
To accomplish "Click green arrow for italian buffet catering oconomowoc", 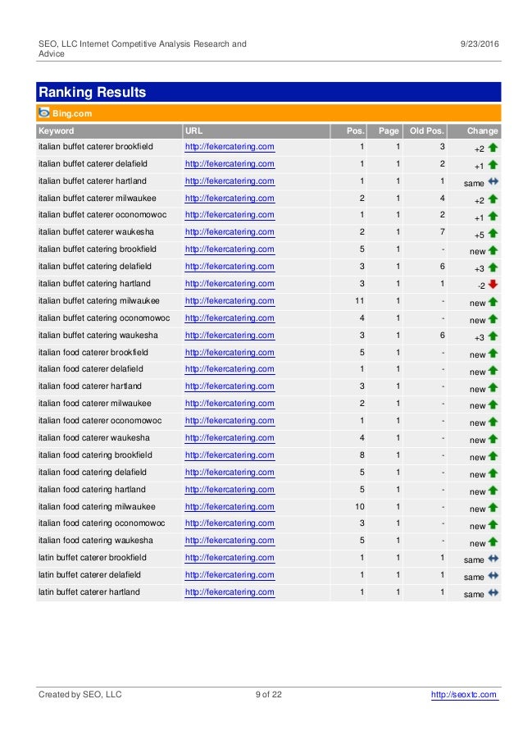I will click(493, 319).
